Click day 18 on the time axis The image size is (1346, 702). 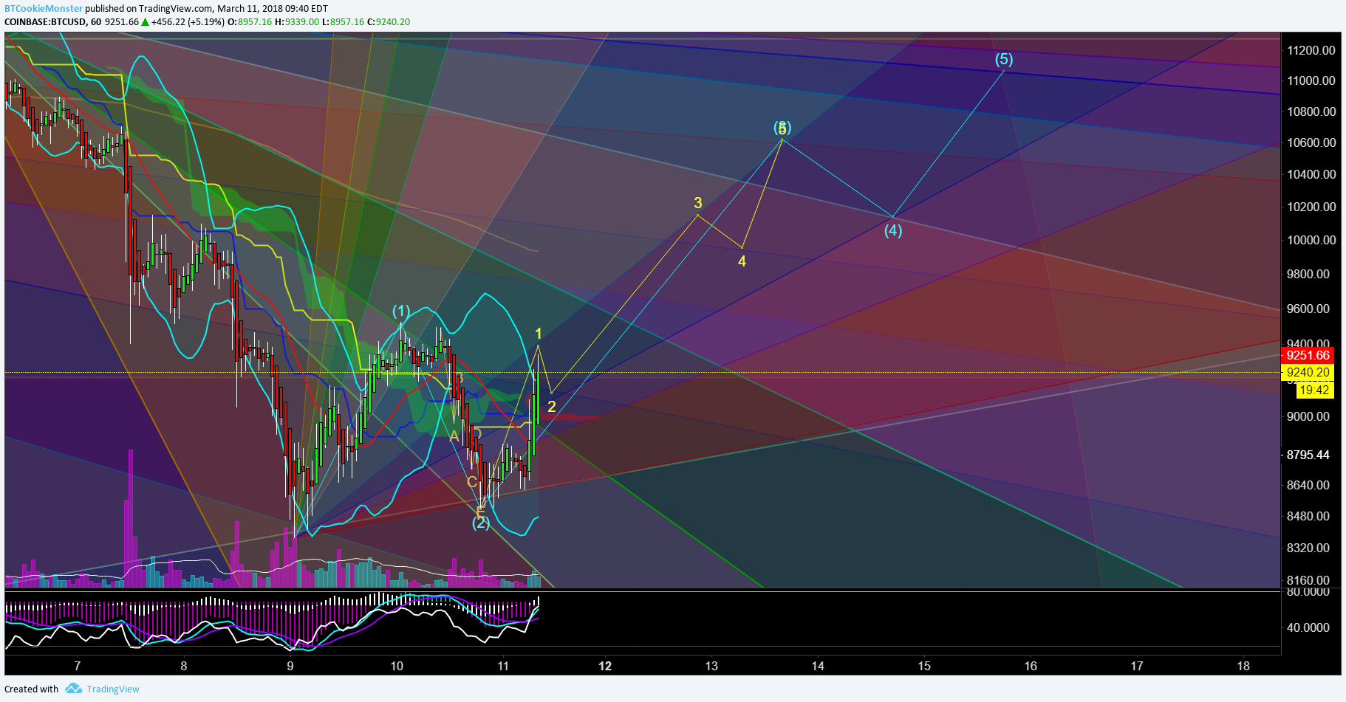(x=1243, y=666)
